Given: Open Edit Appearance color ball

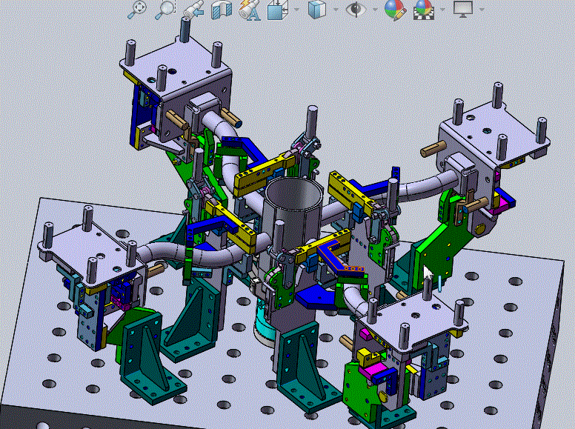Looking at the screenshot, I should tap(394, 10).
